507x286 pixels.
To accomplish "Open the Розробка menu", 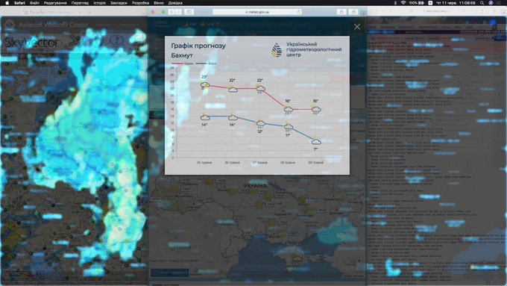I will tap(140, 3).
